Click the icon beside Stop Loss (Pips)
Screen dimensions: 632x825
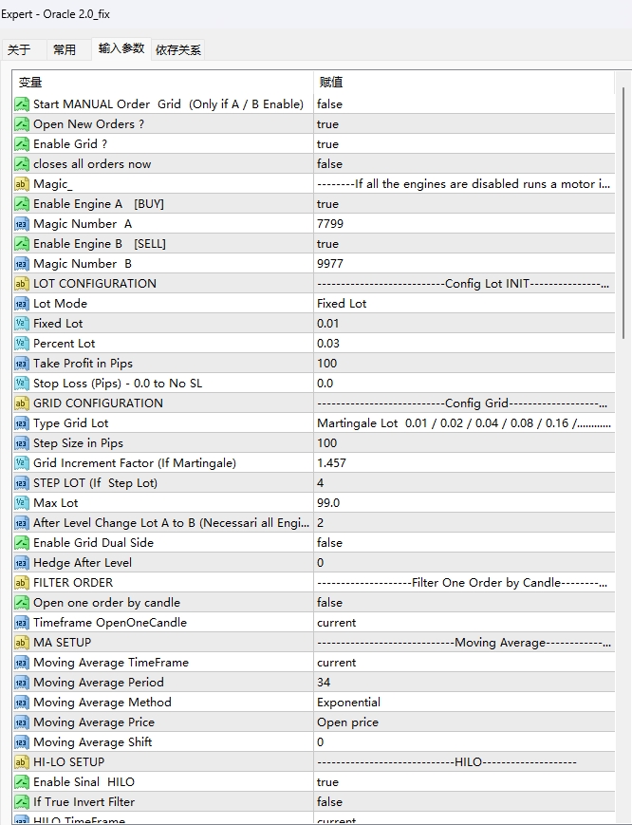point(22,384)
